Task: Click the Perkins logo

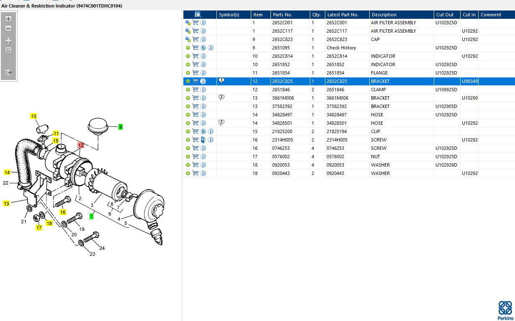Action: click(505, 310)
